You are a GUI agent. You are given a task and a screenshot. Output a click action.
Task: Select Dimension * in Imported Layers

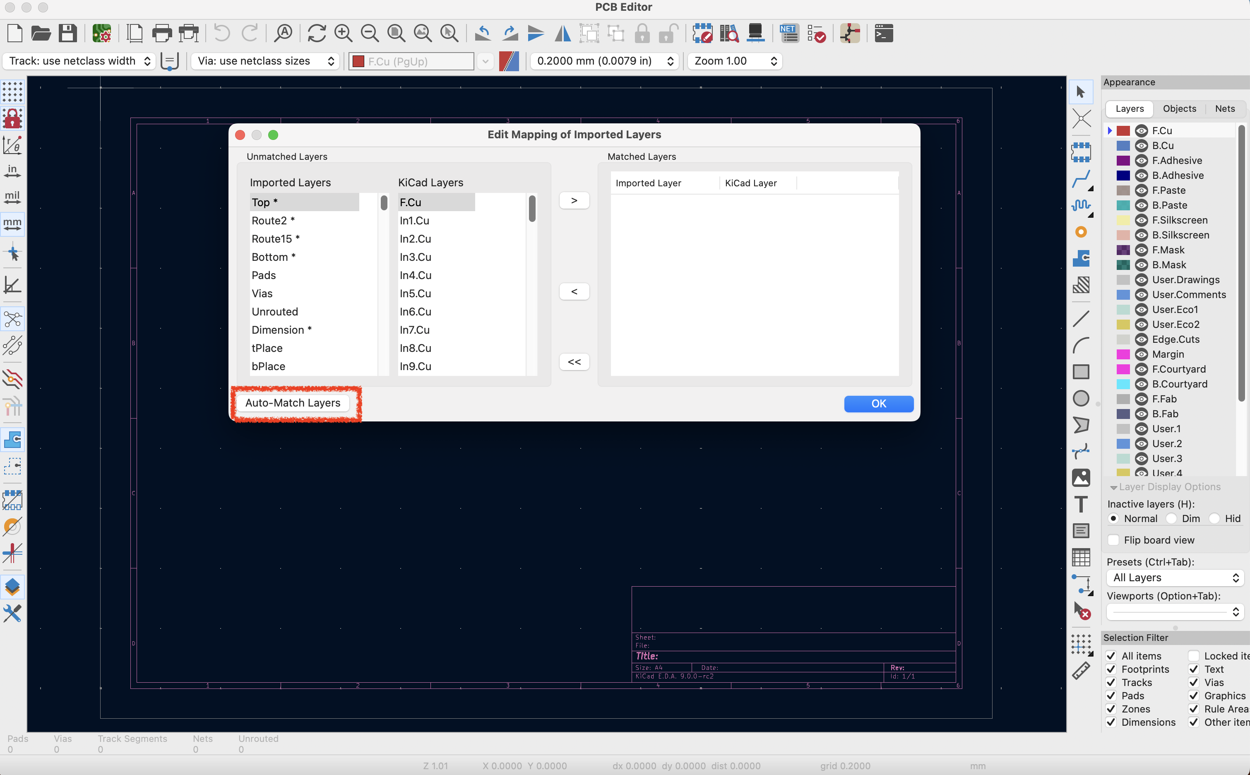[x=304, y=330]
